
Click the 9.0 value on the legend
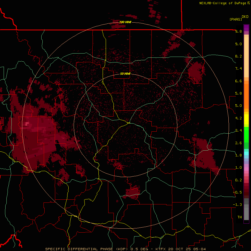coord(238,44)
